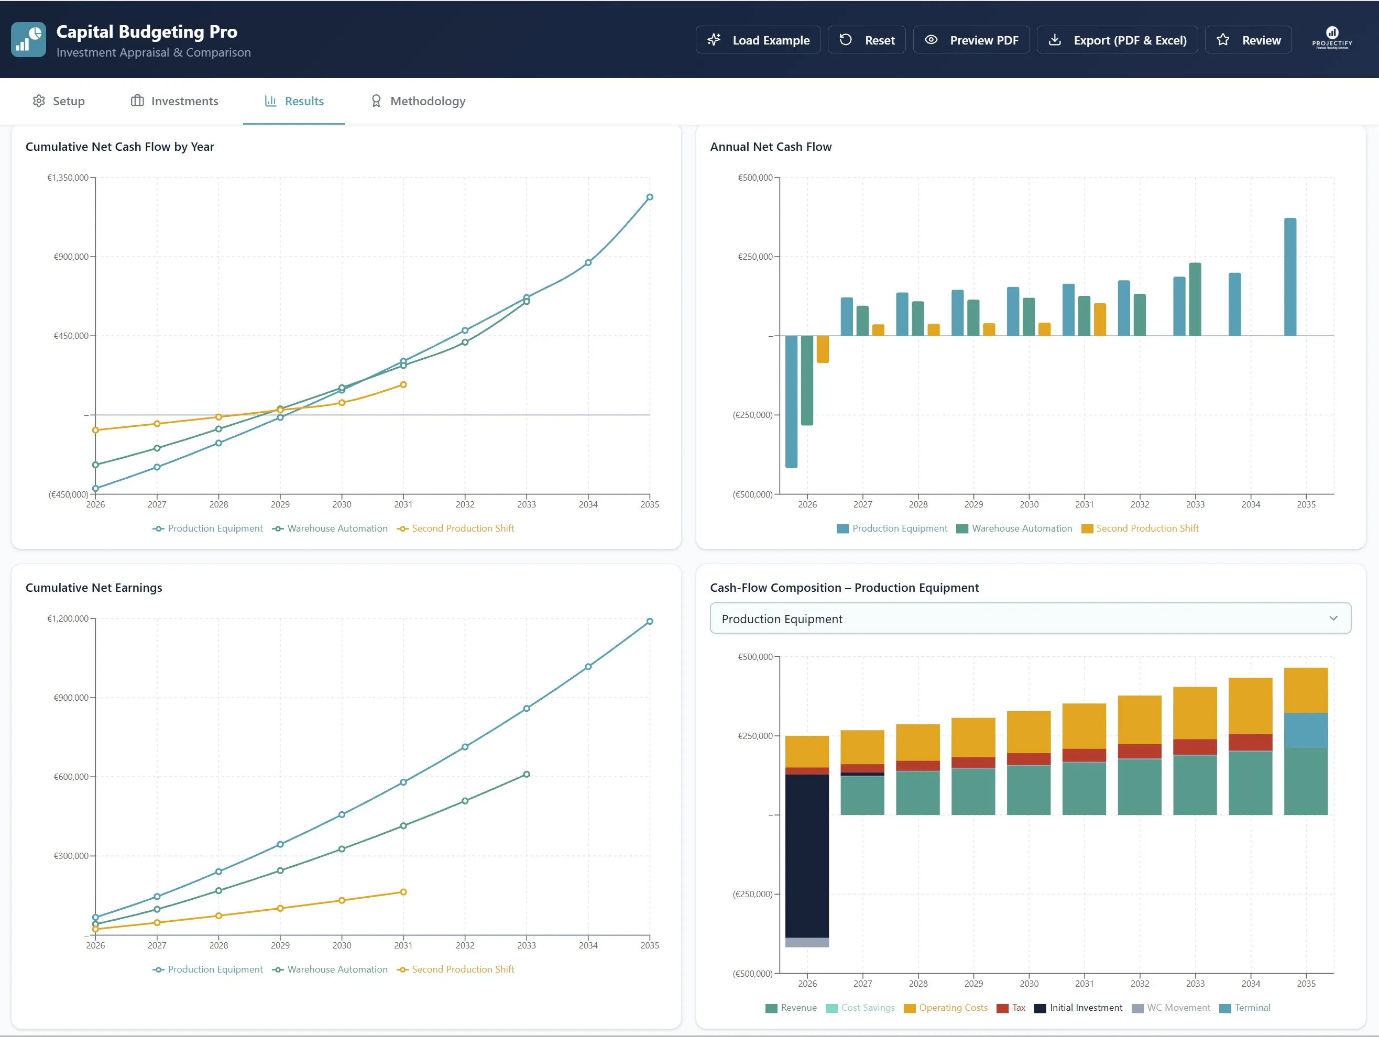Toggle Warehouse Automation in Annual Net Cash Flow legend
The image size is (1379, 1037).
1014,528
